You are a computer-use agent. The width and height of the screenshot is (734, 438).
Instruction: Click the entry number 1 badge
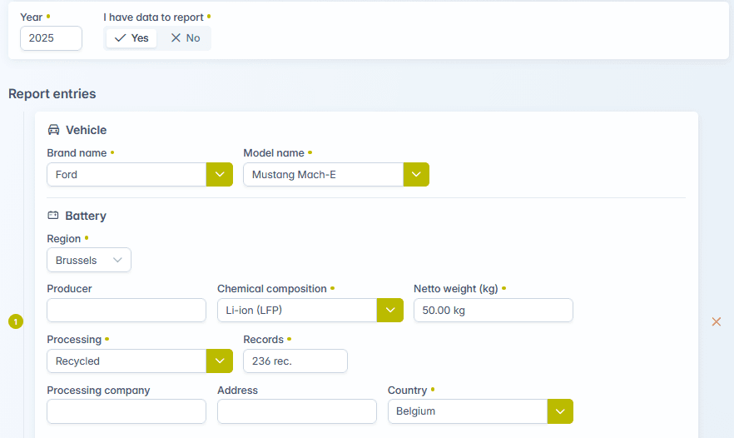[x=16, y=321]
